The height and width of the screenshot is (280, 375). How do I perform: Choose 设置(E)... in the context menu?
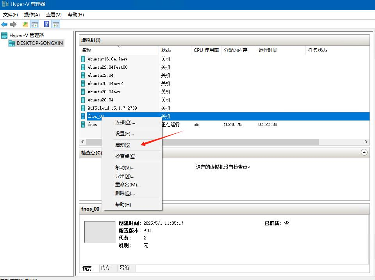(132, 134)
